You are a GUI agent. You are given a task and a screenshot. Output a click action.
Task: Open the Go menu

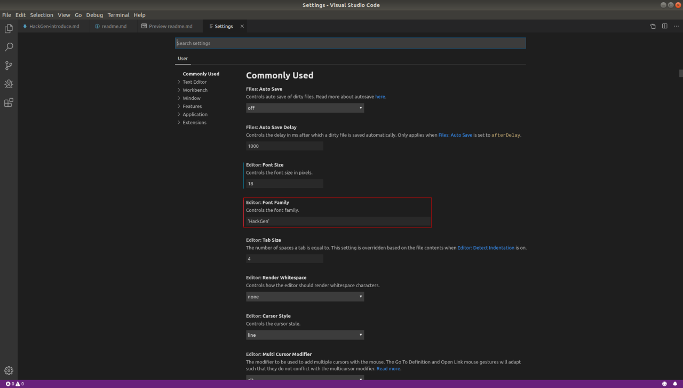(x=78, y=15)
